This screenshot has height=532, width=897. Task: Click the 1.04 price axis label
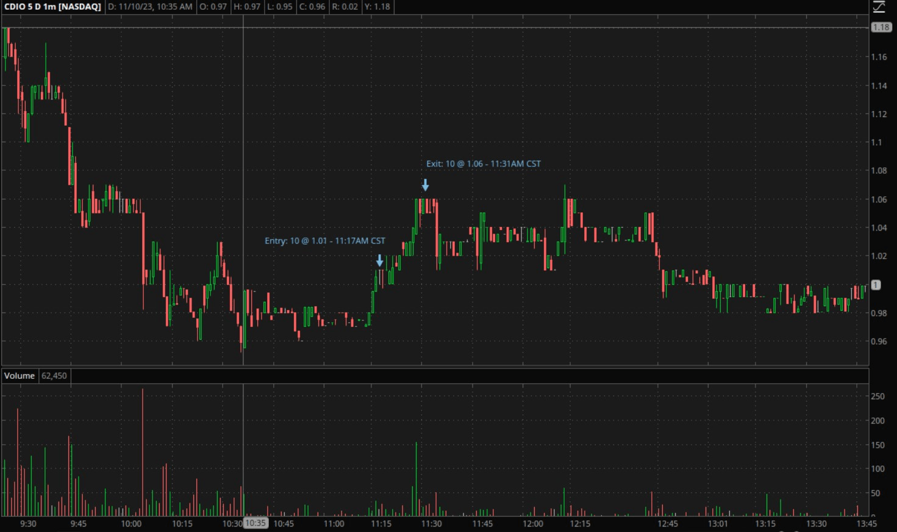tap(879, 228)
